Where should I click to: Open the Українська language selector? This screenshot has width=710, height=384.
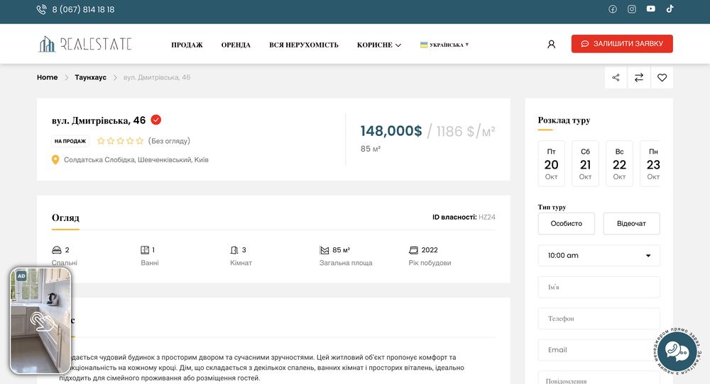pyautogui.click(x=444, y=45)
